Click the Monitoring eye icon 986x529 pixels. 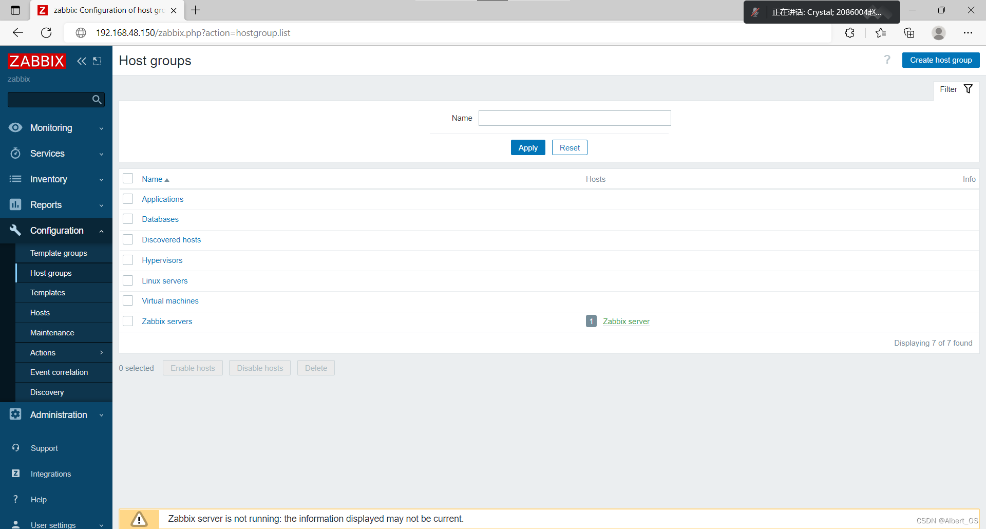tap(15, 127)
